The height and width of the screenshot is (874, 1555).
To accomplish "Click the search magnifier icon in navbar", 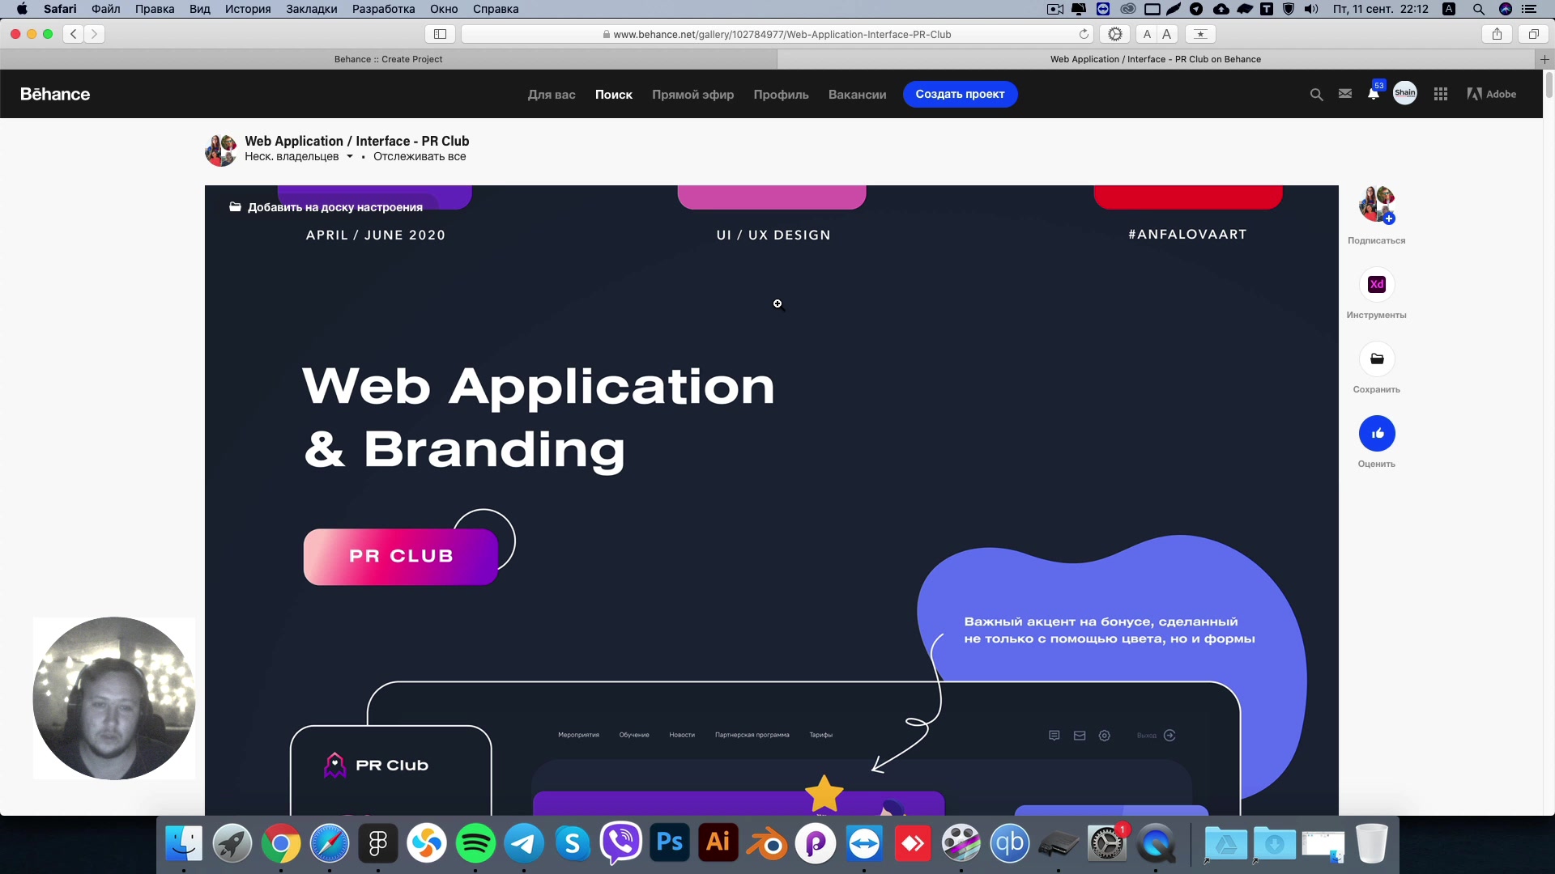I will coord(1317,95).
